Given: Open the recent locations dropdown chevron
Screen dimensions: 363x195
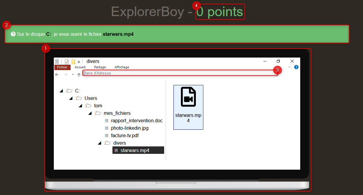Looking at the screenshot, I should (73, 75).
